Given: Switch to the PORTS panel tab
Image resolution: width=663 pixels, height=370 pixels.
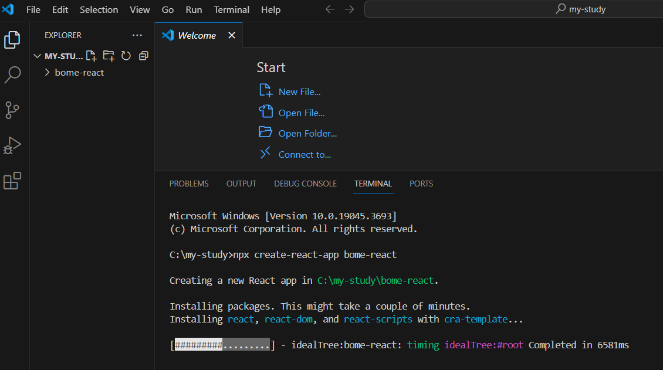Looking at the screenshot, I should 421,184.
